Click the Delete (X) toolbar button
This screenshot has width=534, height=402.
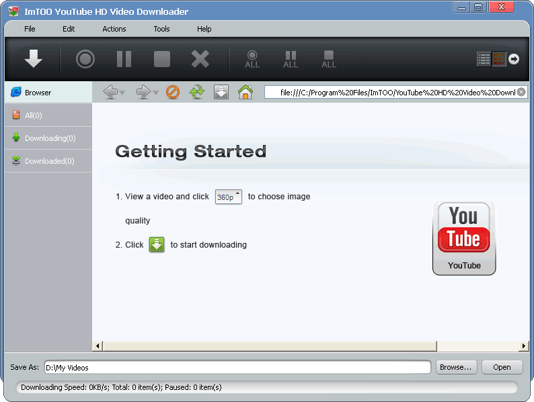pyautogui.click(x=200, y=59)
